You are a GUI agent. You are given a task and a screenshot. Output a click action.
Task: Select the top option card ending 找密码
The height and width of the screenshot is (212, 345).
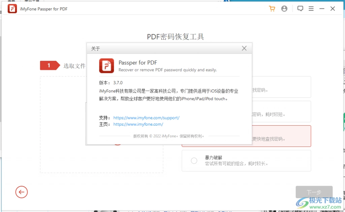tap(281, 87)
